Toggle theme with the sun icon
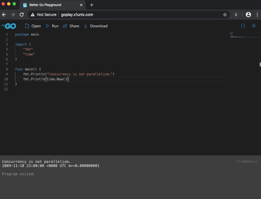This screenshot has height=199, width=261. coord(254,26)
